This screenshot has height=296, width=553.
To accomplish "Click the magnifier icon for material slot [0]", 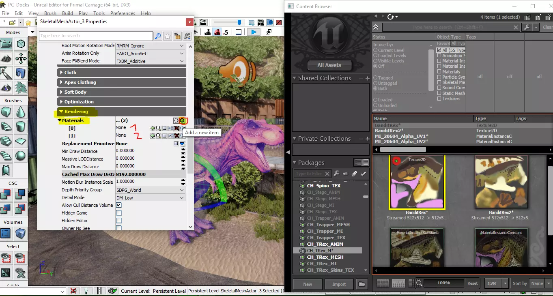I will [x=159, y=128].
